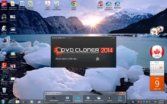Click the DVD Cloner 2014 logo banner
Image resolution: width=167 pixels, height=104 pixels.
[x=83, y=51]
